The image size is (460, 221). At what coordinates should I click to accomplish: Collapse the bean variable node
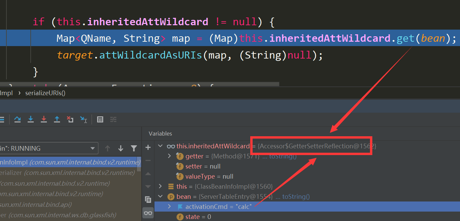(x=160, y=196)
